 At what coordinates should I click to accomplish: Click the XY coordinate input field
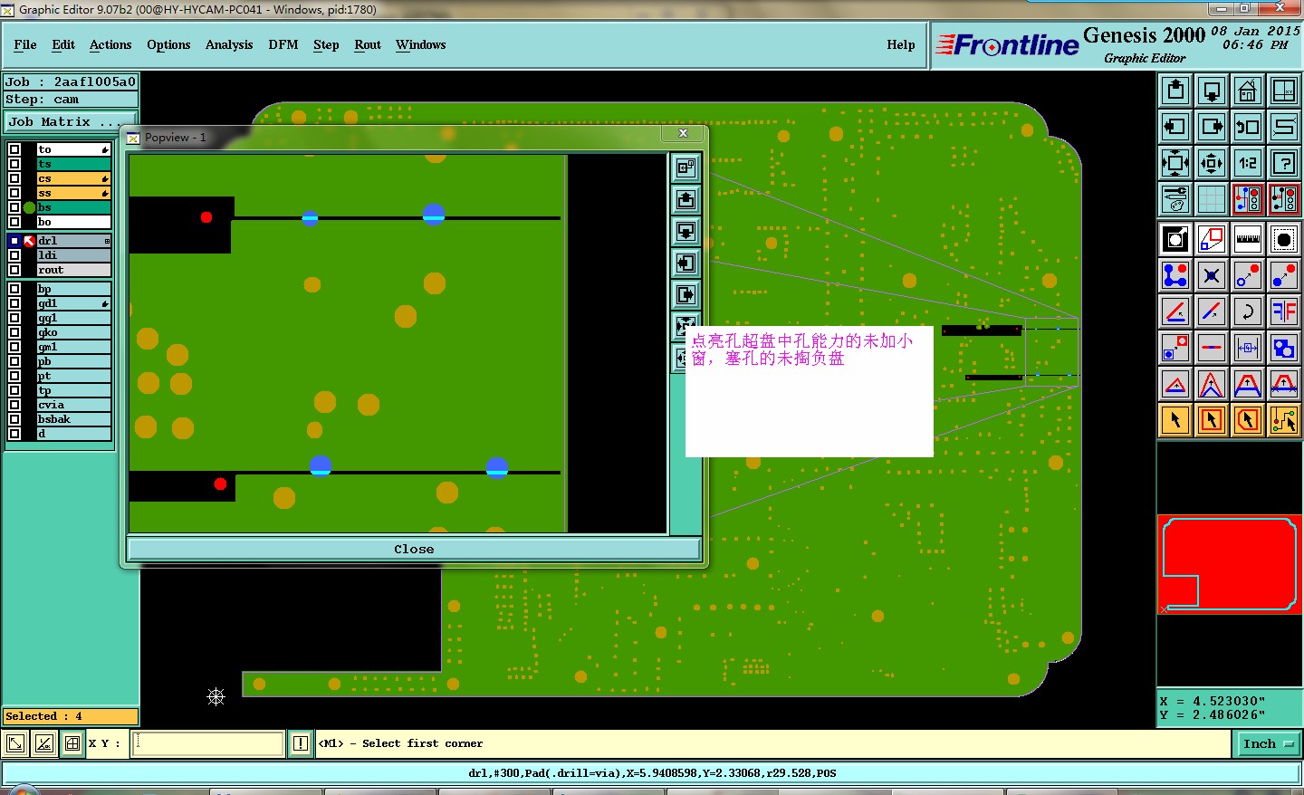209,743
